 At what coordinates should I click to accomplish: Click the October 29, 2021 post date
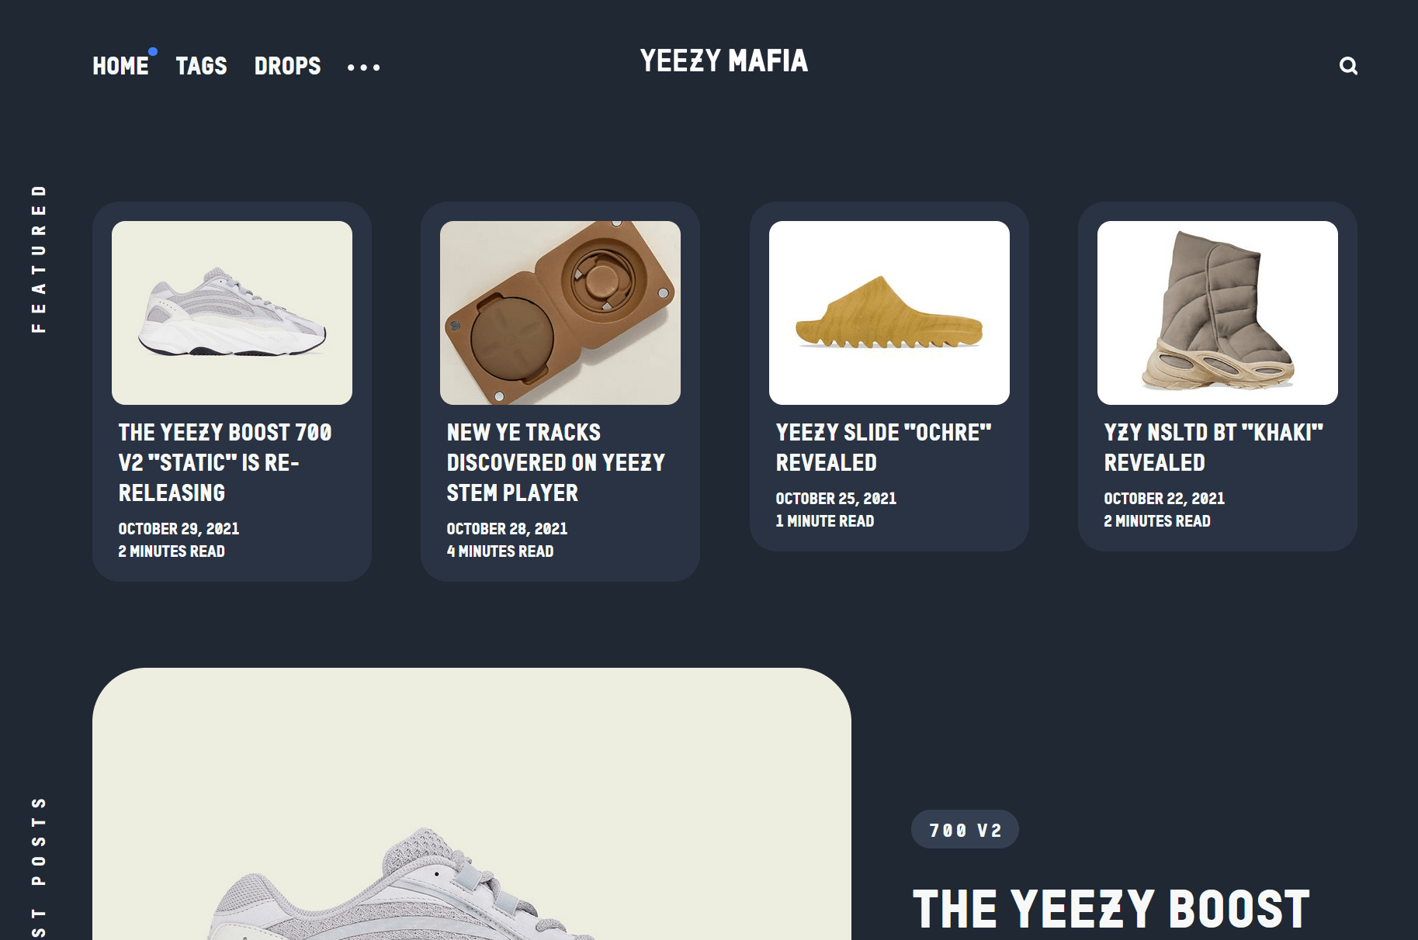click(179, 529)
